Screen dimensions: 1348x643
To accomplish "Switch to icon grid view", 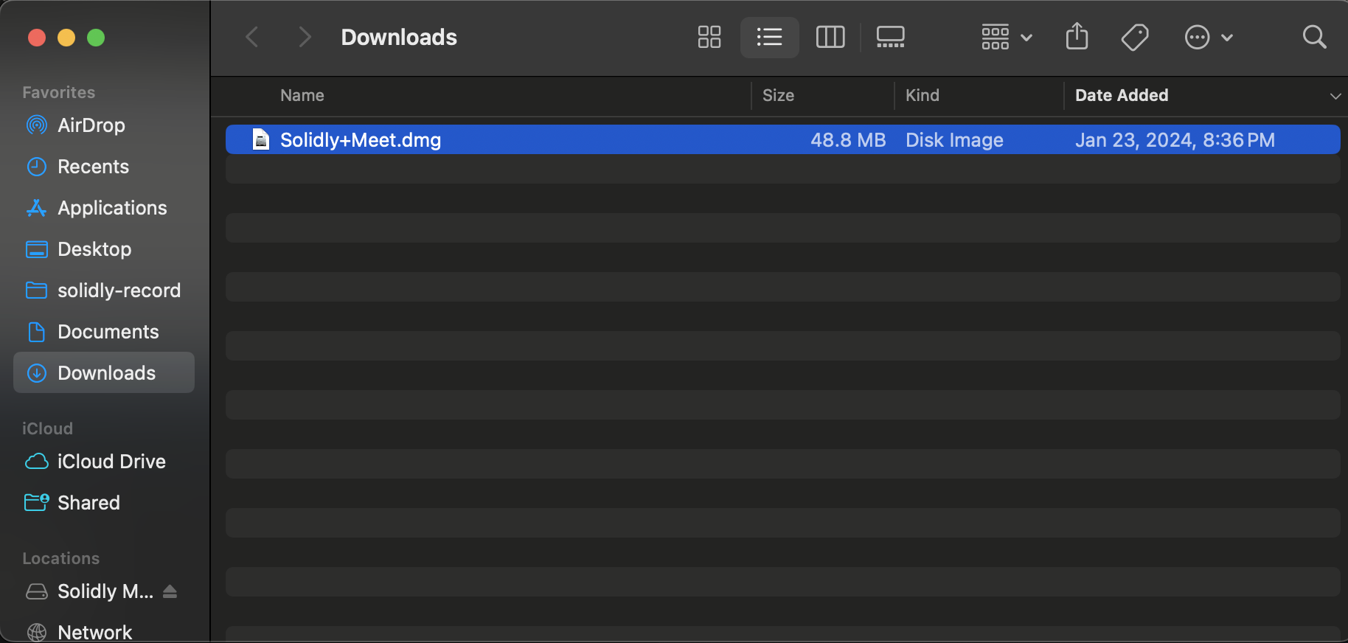I will coord(709,37).
